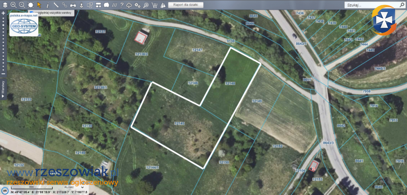This screenshot has width=407, height=195.
Task: Expand the PL-1992 coordinate system dropdown
Action: 83,187
